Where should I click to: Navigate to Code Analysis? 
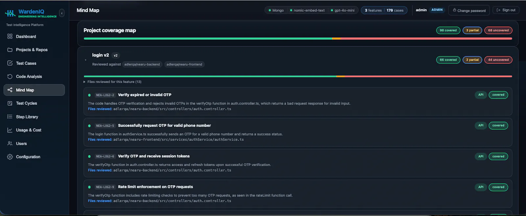click(x=34, y=76)
